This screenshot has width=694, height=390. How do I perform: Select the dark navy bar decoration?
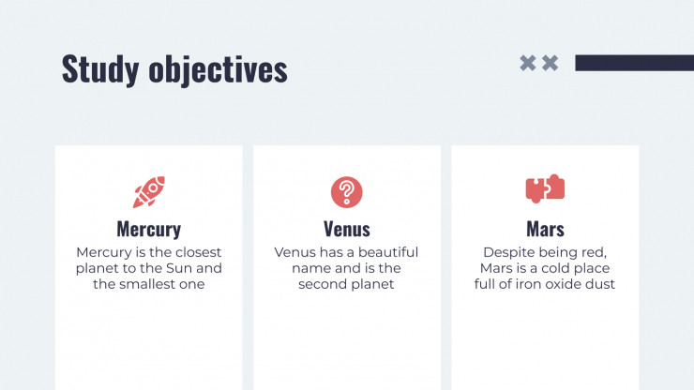tap(635, 63)
